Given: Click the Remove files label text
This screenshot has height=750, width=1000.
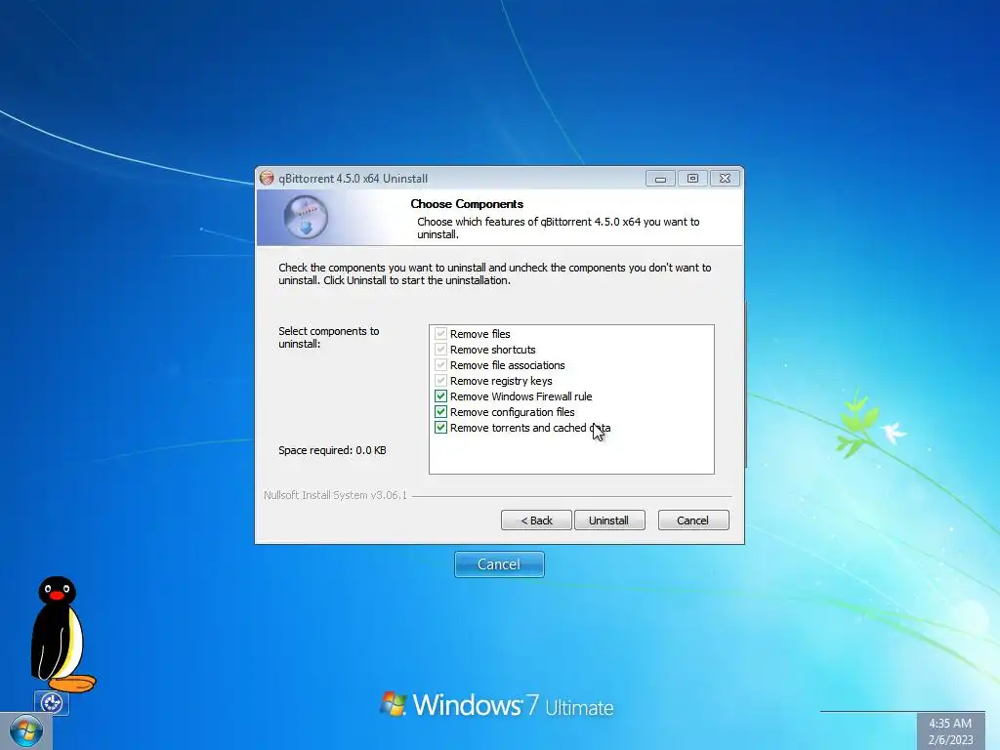Looking at the screenshot, I should [x=480, y=334].
